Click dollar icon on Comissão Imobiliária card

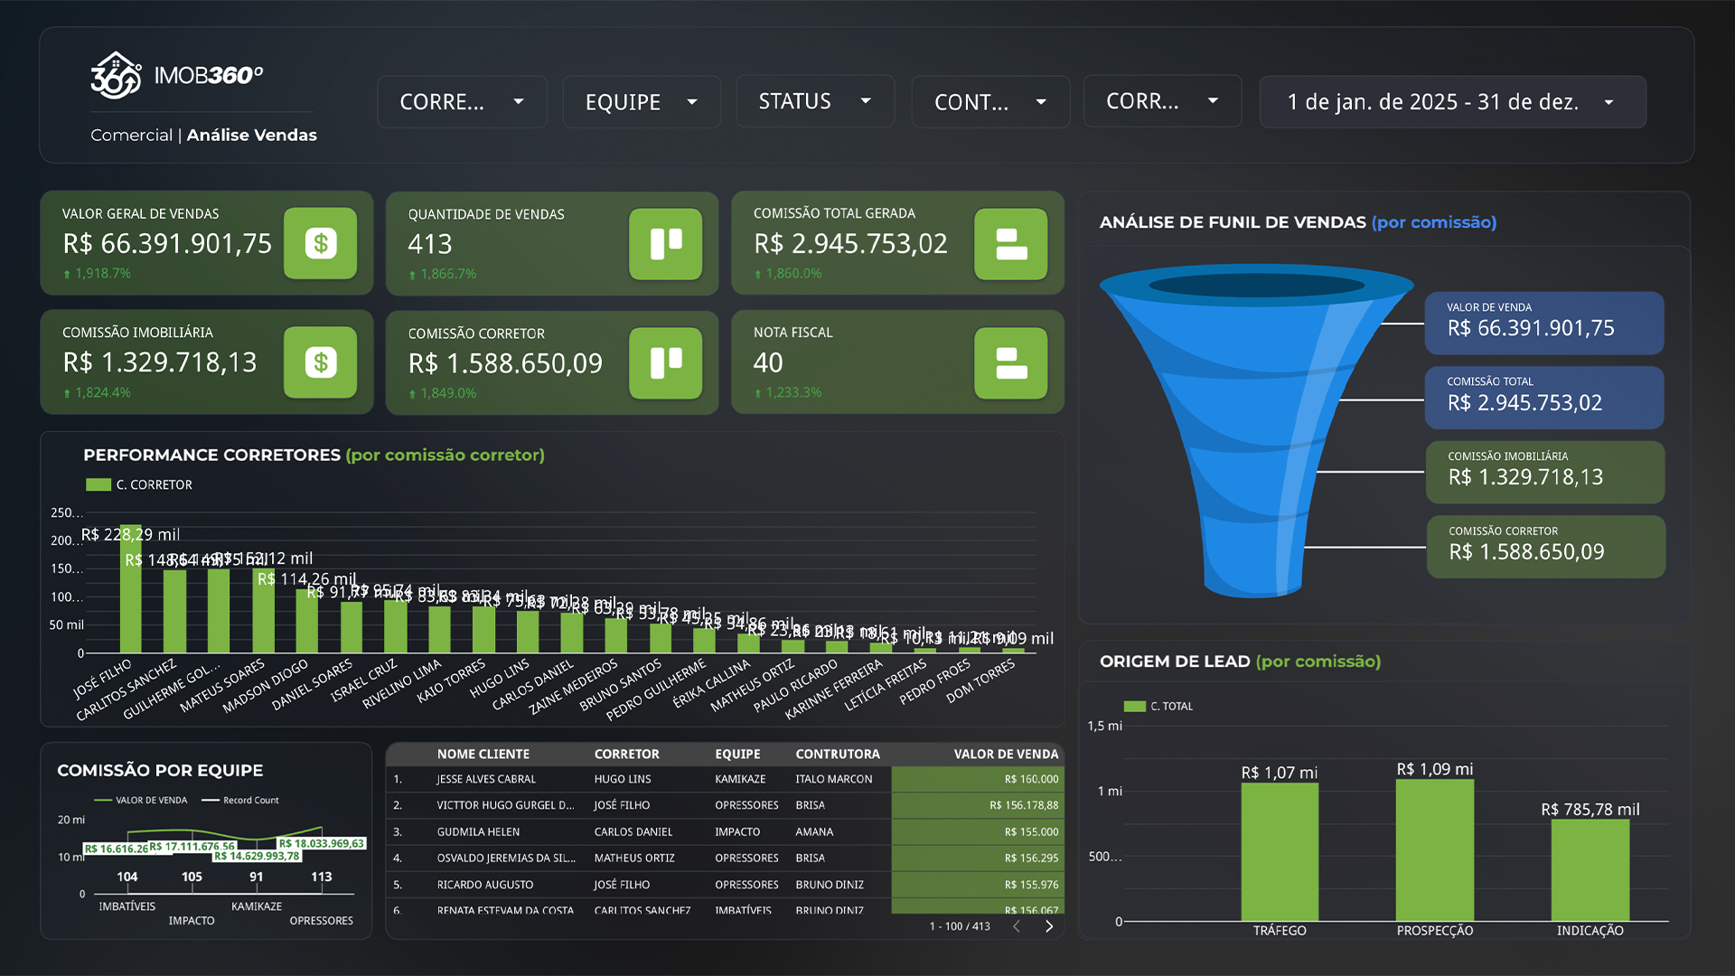320,362
